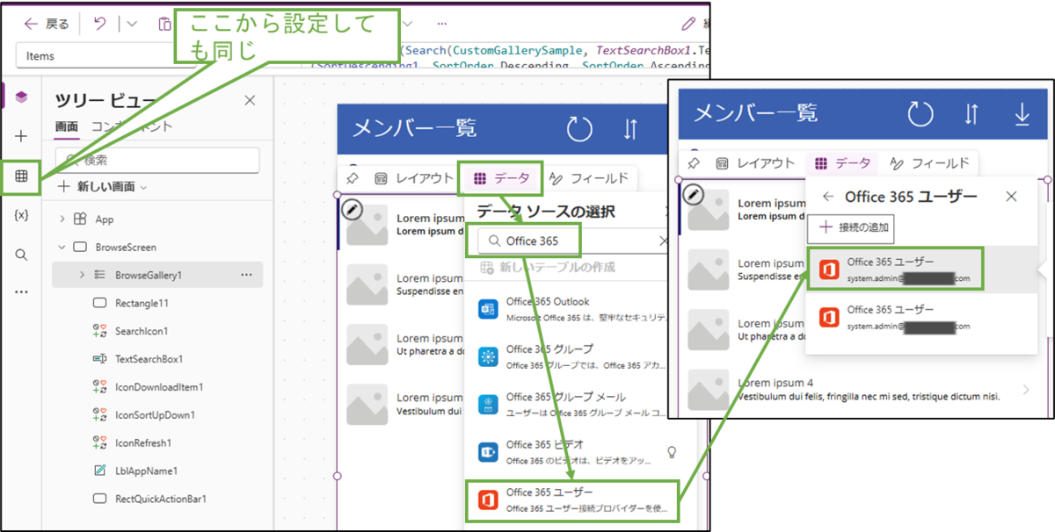The image size is (1055, 532).
Task: Expand the BrowseGallery1 node
Action: click(x=82, y=275)
